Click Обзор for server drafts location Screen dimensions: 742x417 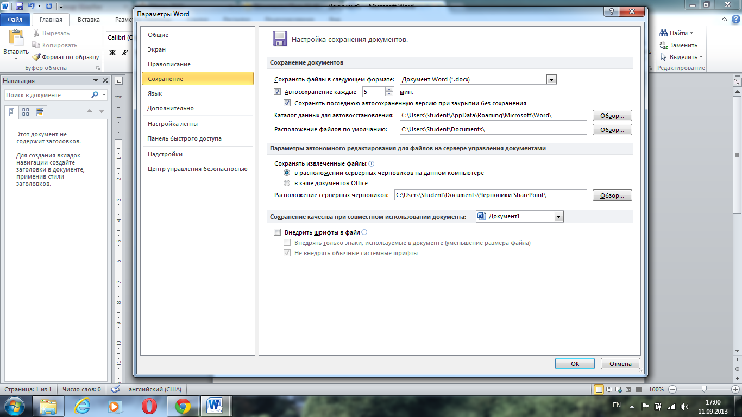pos(612,195)
